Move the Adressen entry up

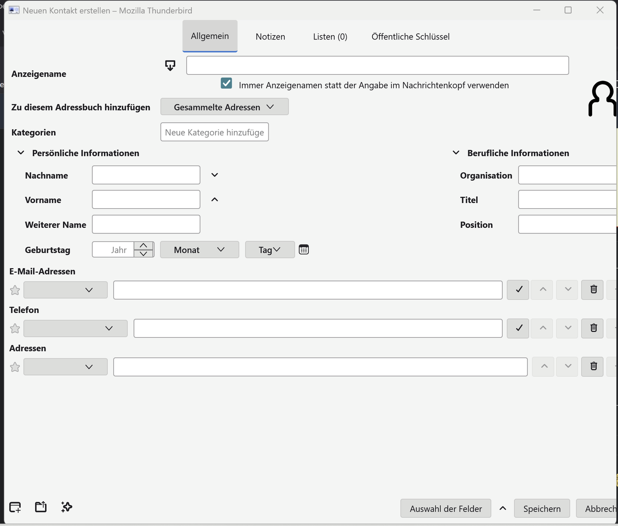click(x=544, y=366)
